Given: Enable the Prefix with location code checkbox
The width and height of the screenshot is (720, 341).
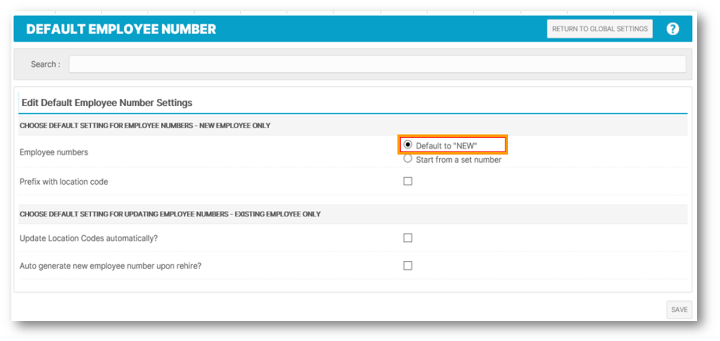Looking at the screenshot, I should coord(408,181).
